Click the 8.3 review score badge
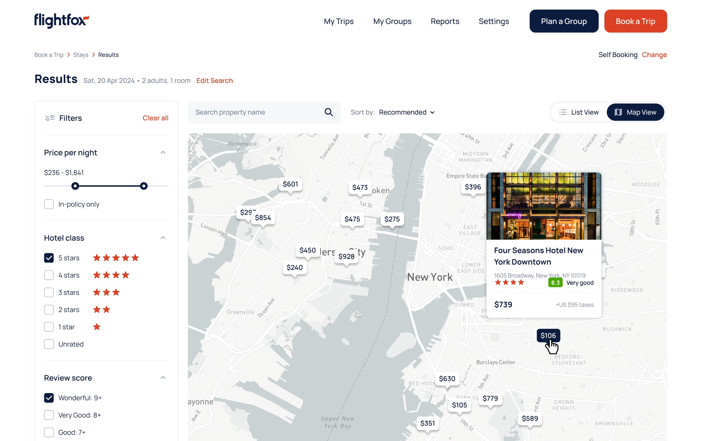This screenshot has width=702, height=441. pyautogui.click(x=555, y=283)
